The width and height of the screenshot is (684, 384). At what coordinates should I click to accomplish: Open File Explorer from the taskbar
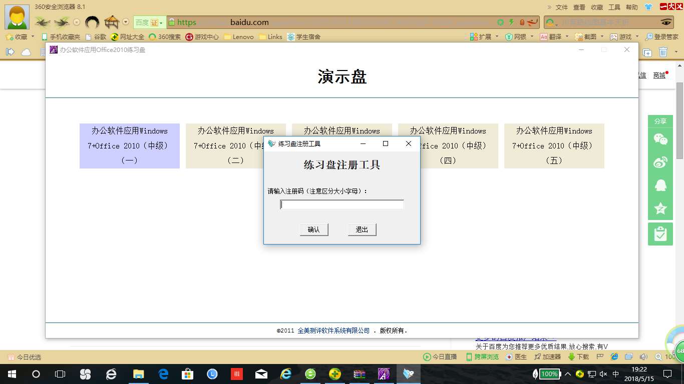click(x=138, y=374)
